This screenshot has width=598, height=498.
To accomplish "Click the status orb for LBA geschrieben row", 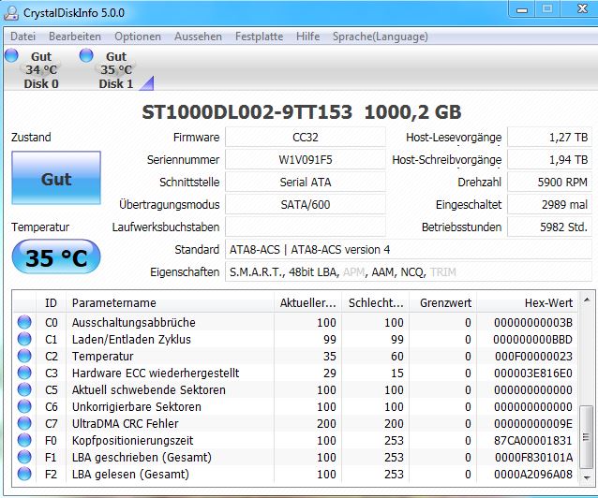I will [24, 457].
